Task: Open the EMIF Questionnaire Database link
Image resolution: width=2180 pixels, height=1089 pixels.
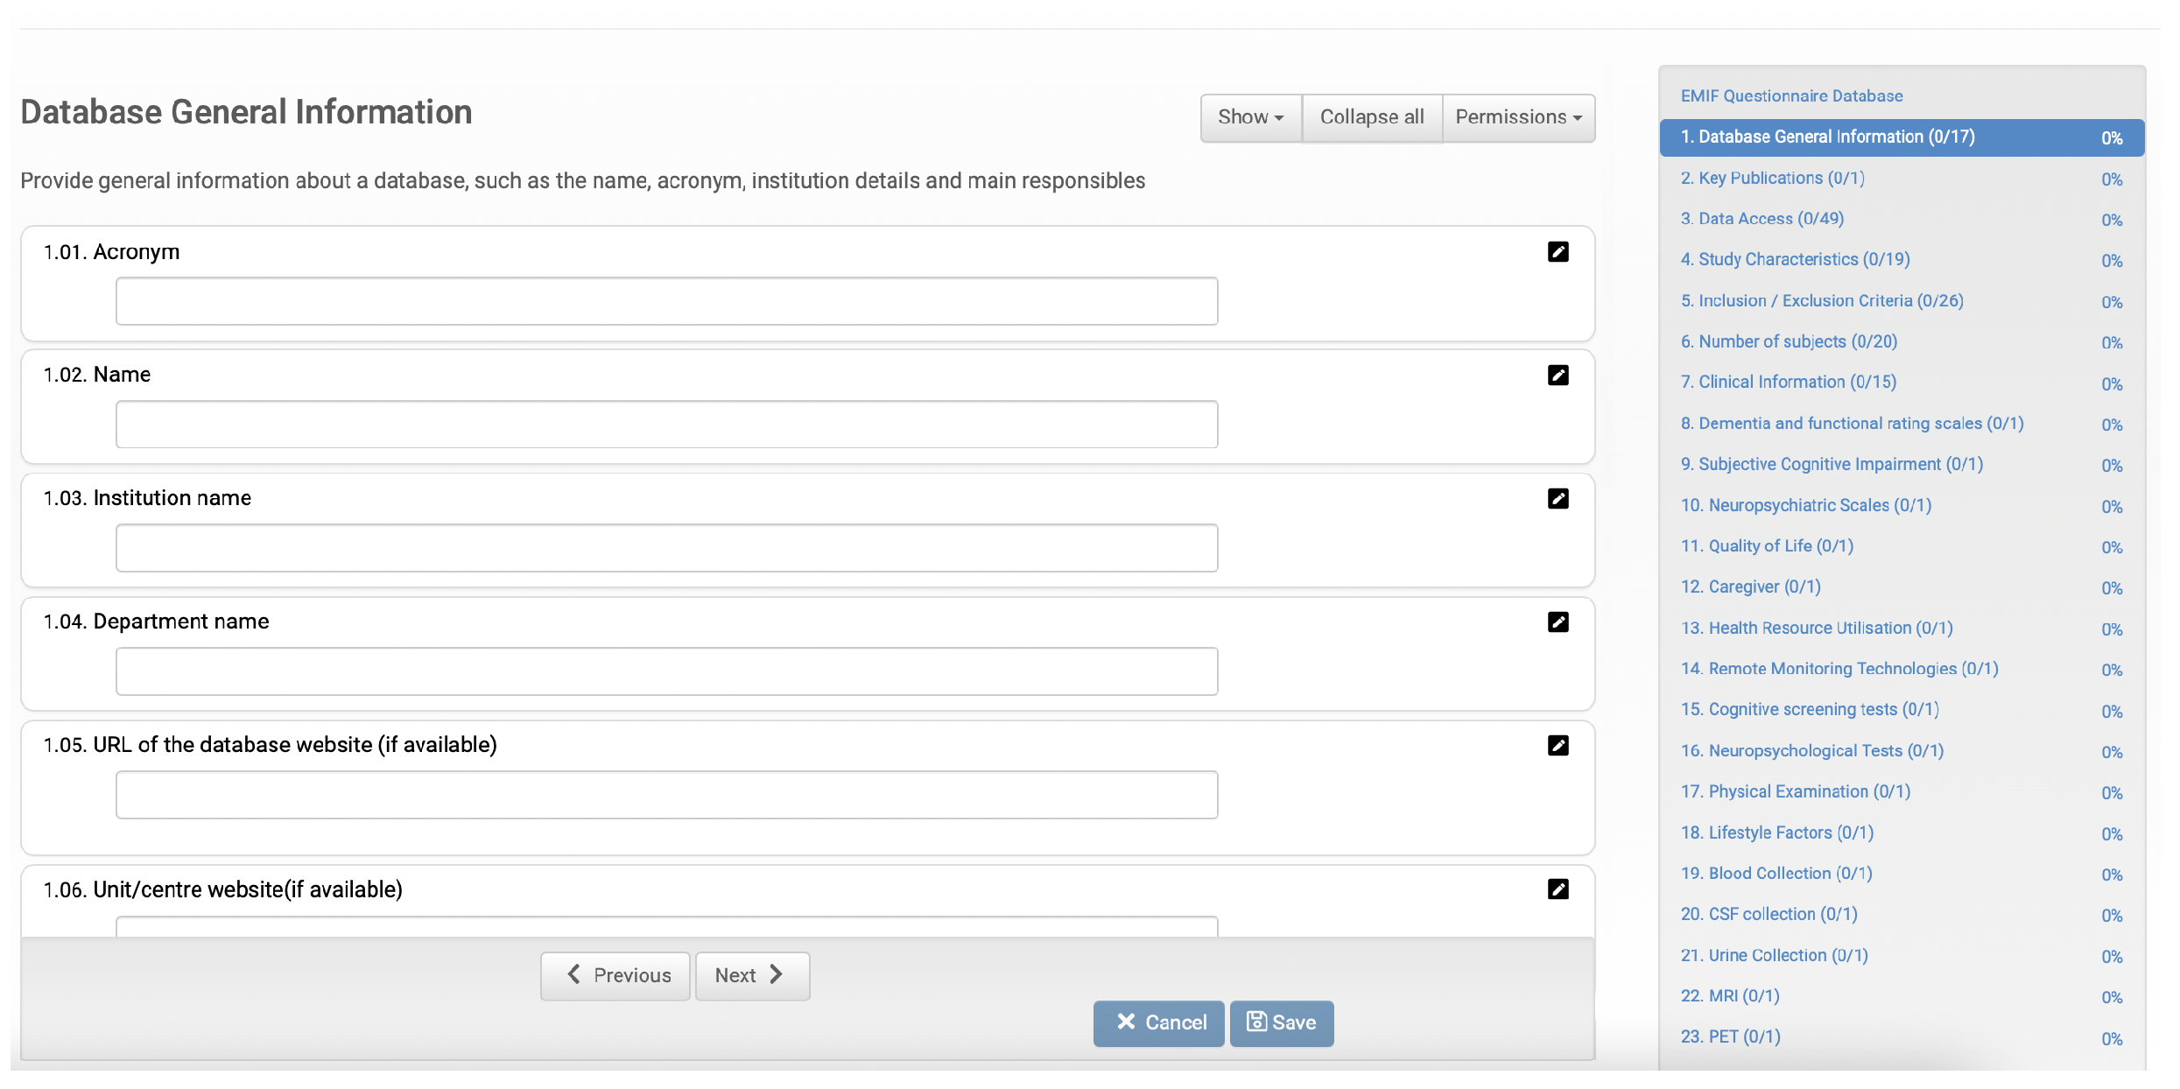Action: pyautogui.click(x=1791, y=96)
